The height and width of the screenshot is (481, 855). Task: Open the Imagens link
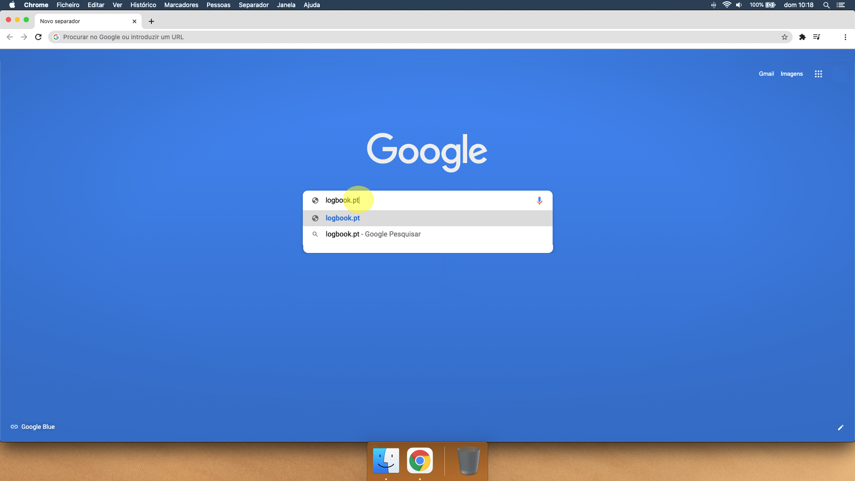point(792,74)
